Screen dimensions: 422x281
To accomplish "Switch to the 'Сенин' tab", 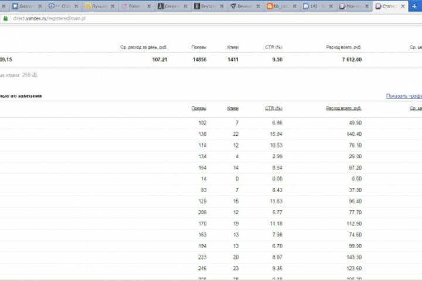I will (x=172, y=6).
